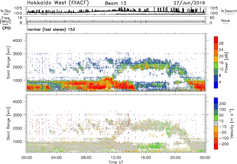The height and width of the screenshot is (164, 237).
Task: Click the '3000' tick of the velocity panel
Action: tap(17, 115)
